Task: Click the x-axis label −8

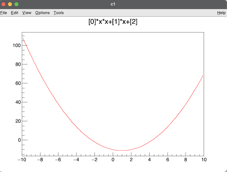Action: tap(40, 160)
